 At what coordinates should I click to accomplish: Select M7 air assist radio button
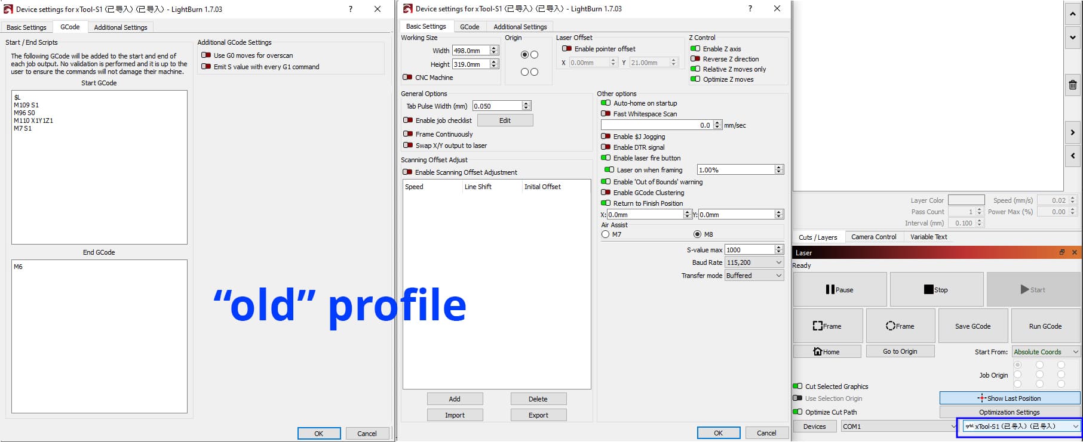tap(606, 234)
